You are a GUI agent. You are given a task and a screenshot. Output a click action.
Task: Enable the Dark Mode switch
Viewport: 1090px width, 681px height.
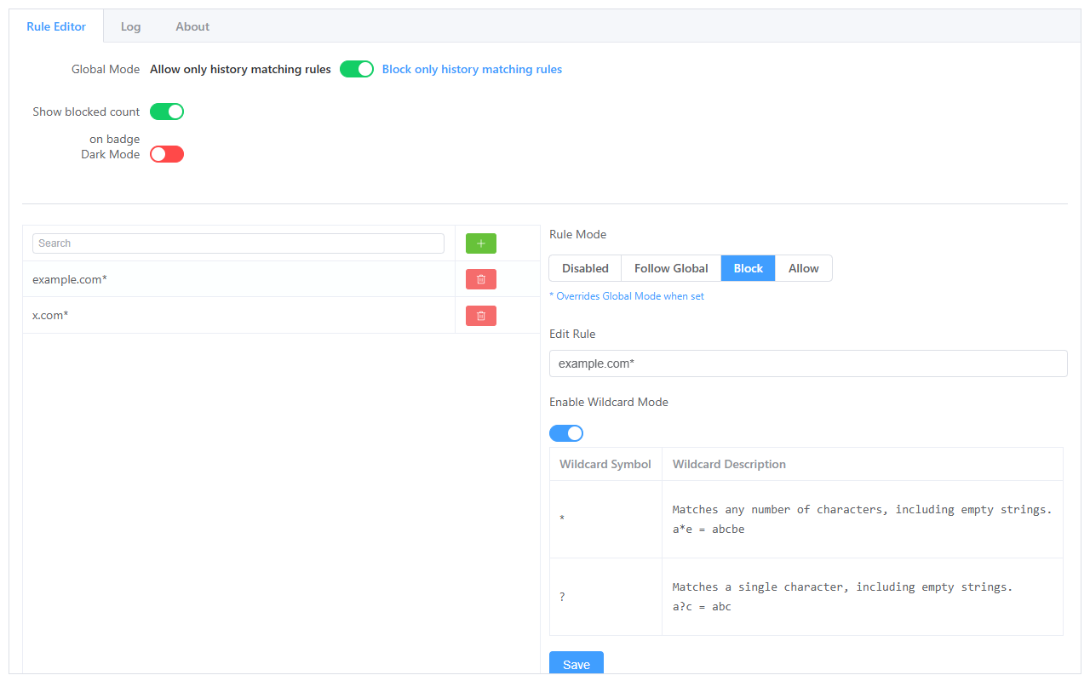[x=167, y=154]
